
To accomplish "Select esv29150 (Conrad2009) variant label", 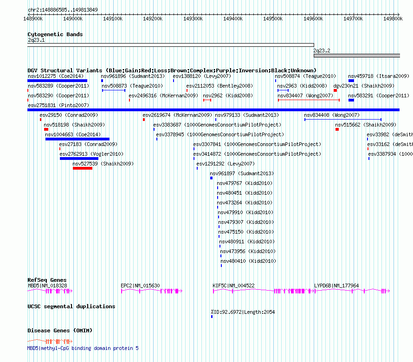I will (69, 115).
